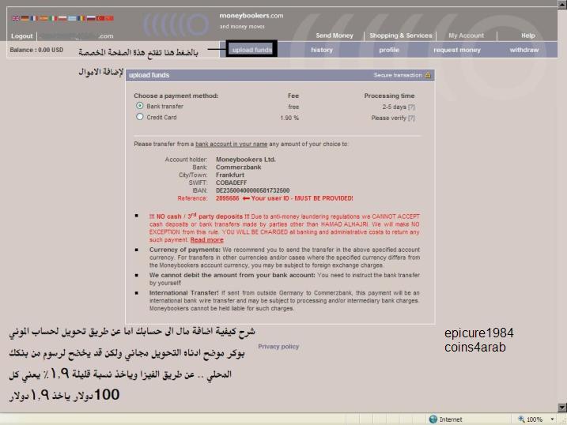Viewport: 567px width, 425px height.
Task: Open the Privacy policy link
Action: click(278, 346)
